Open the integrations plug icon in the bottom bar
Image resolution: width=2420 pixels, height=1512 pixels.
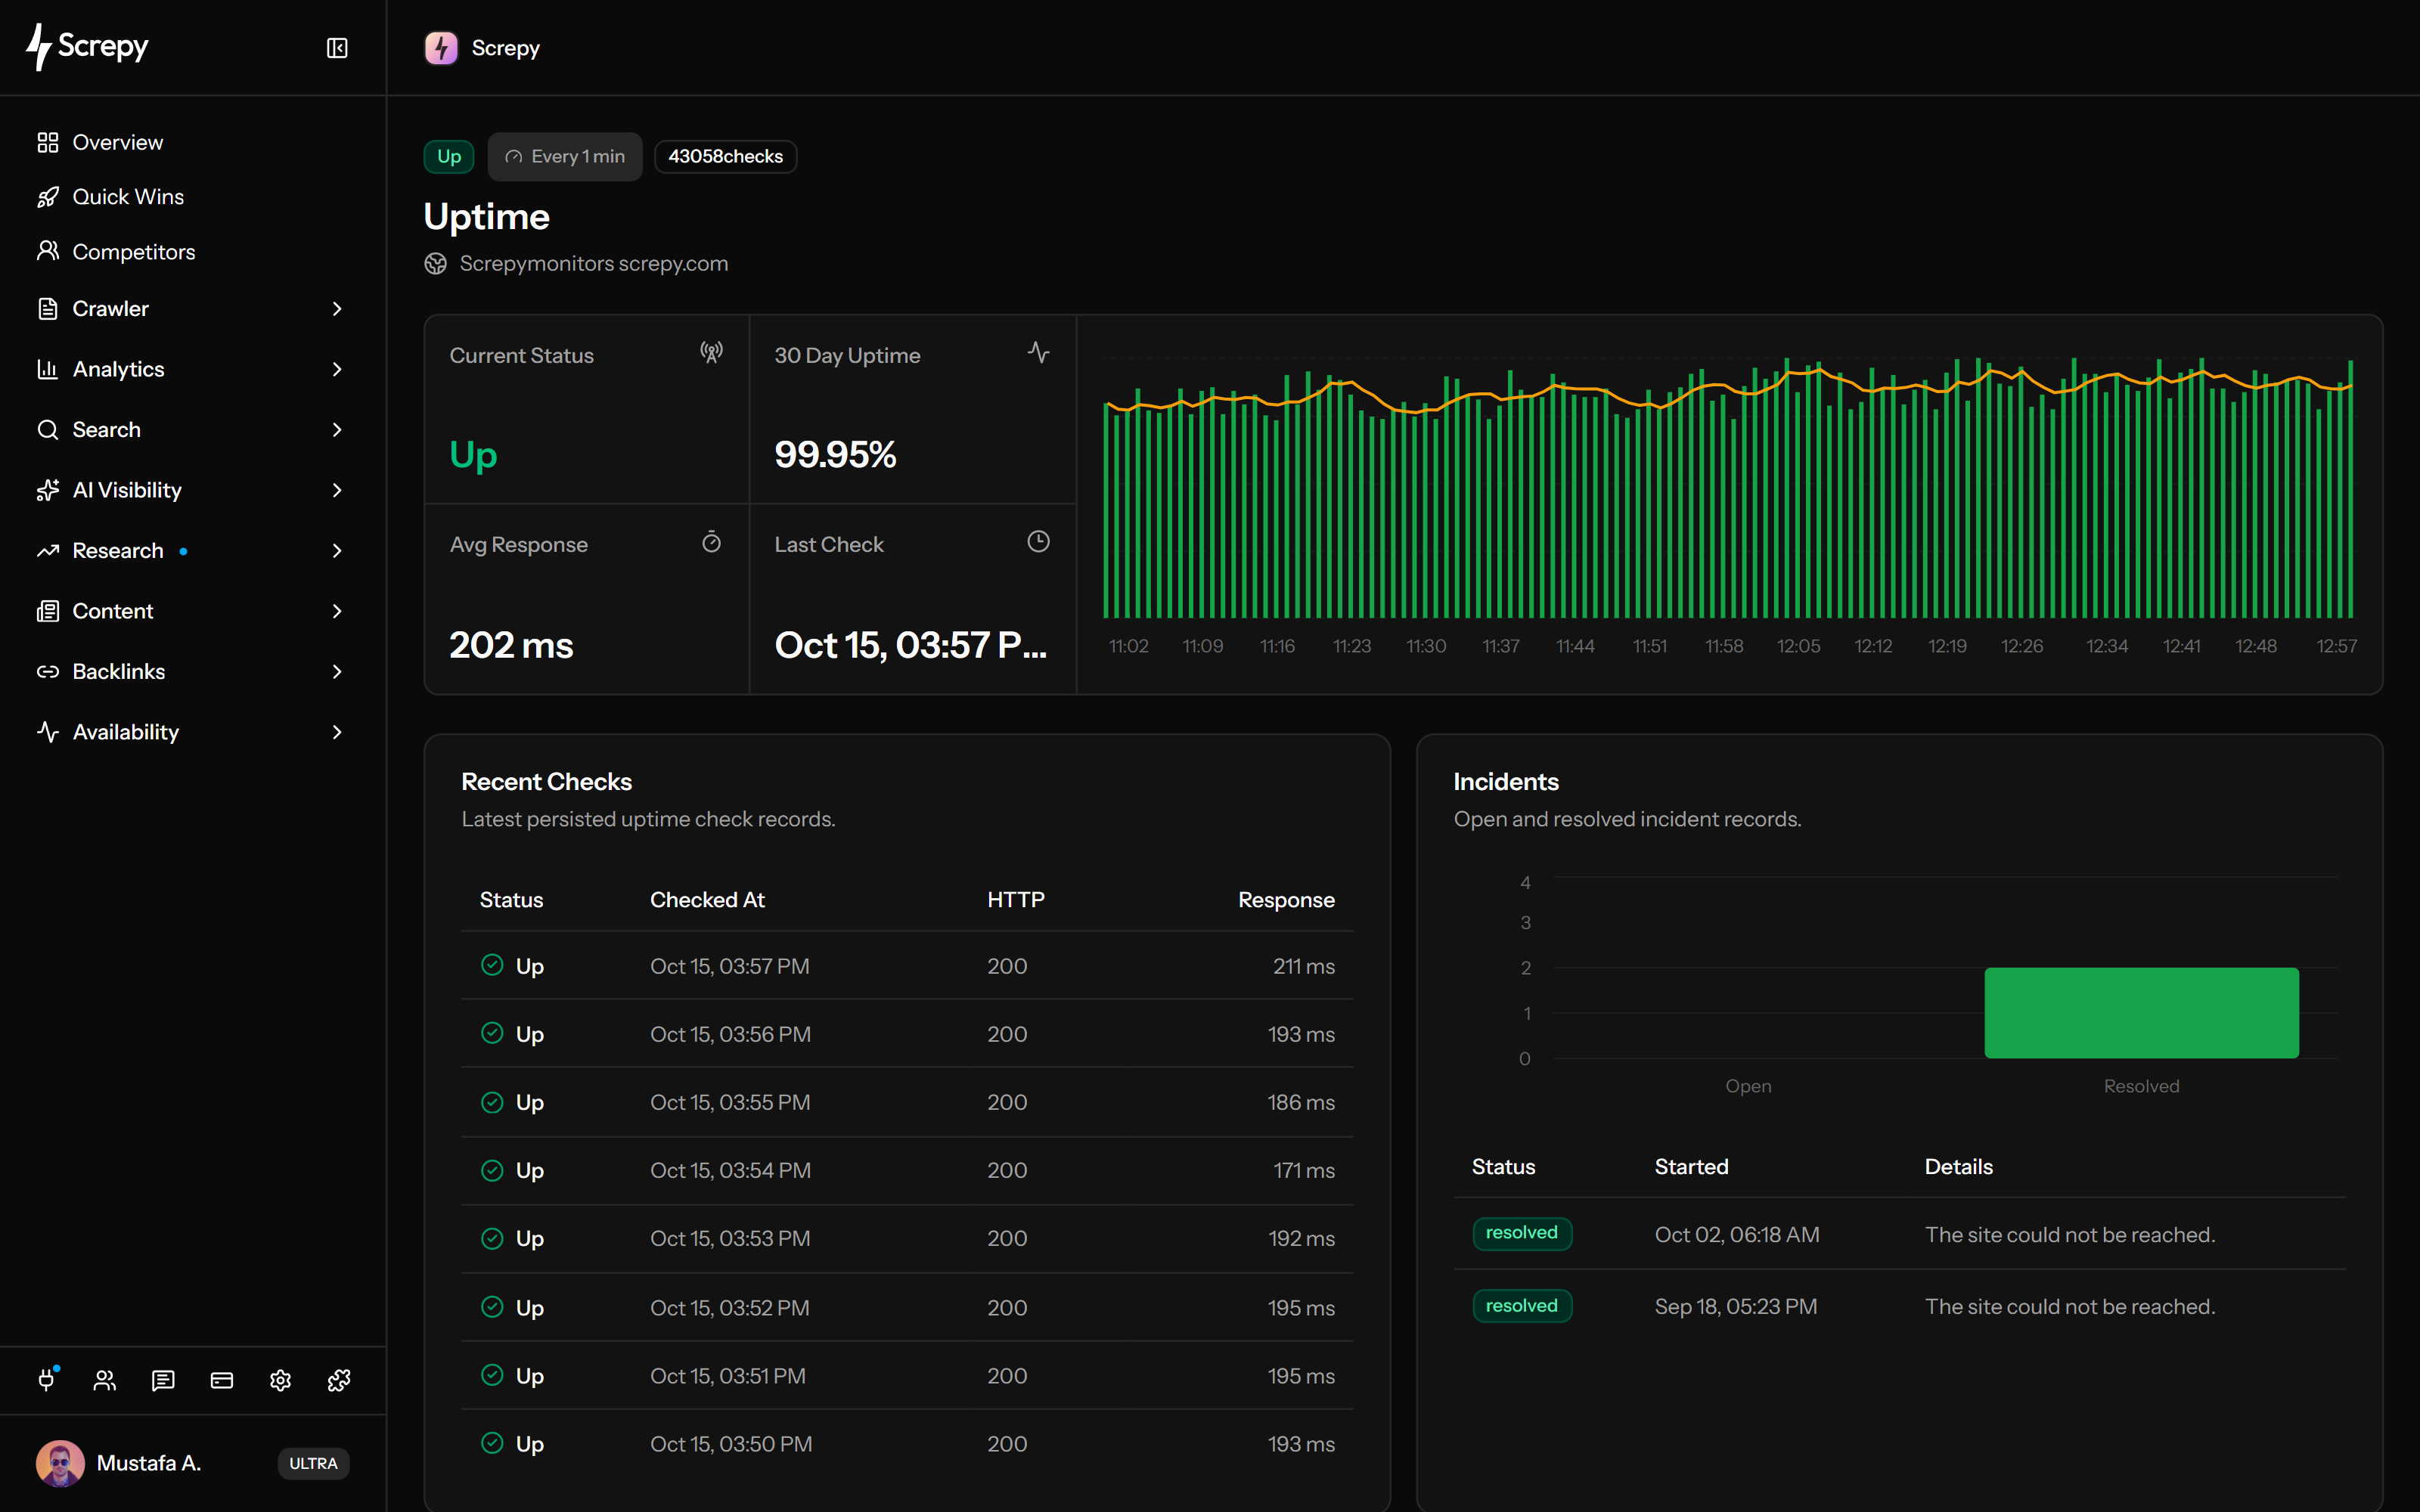click(x=46, y=1380)
